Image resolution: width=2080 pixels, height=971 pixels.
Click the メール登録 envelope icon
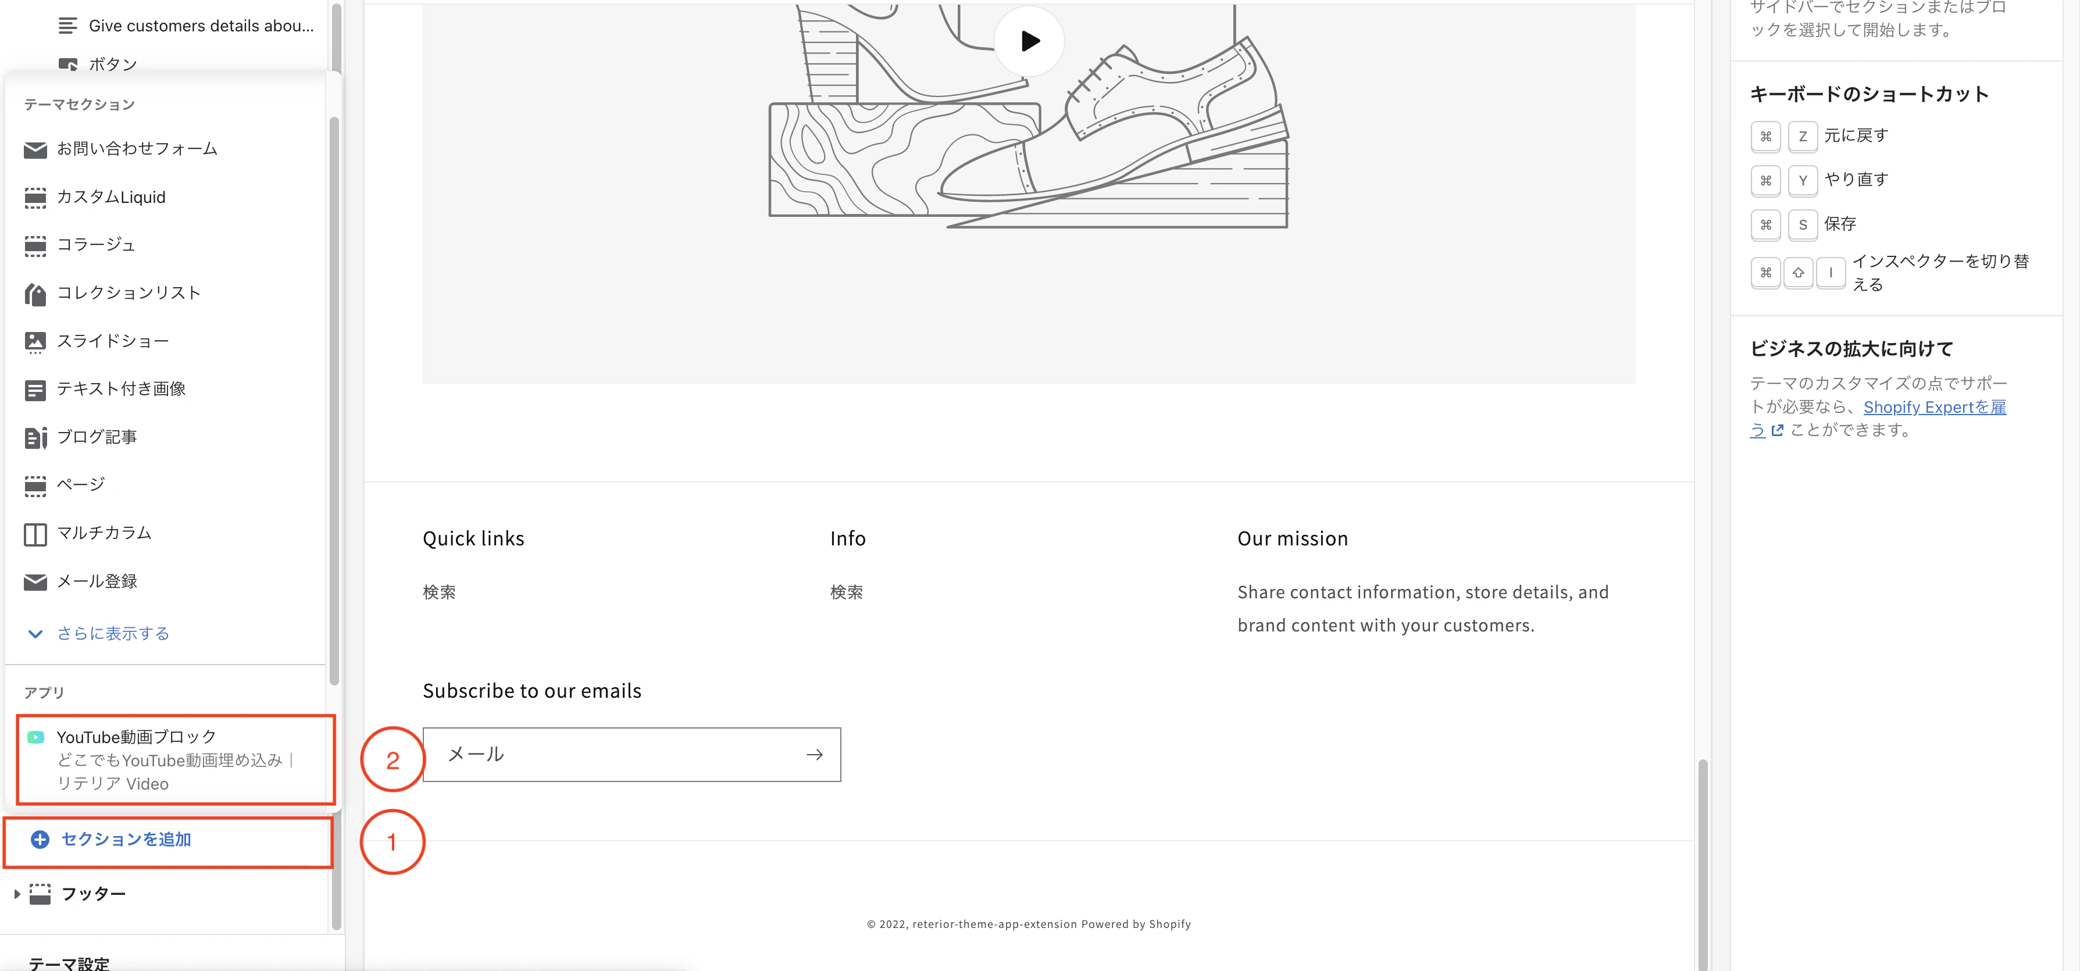point(35,582)
